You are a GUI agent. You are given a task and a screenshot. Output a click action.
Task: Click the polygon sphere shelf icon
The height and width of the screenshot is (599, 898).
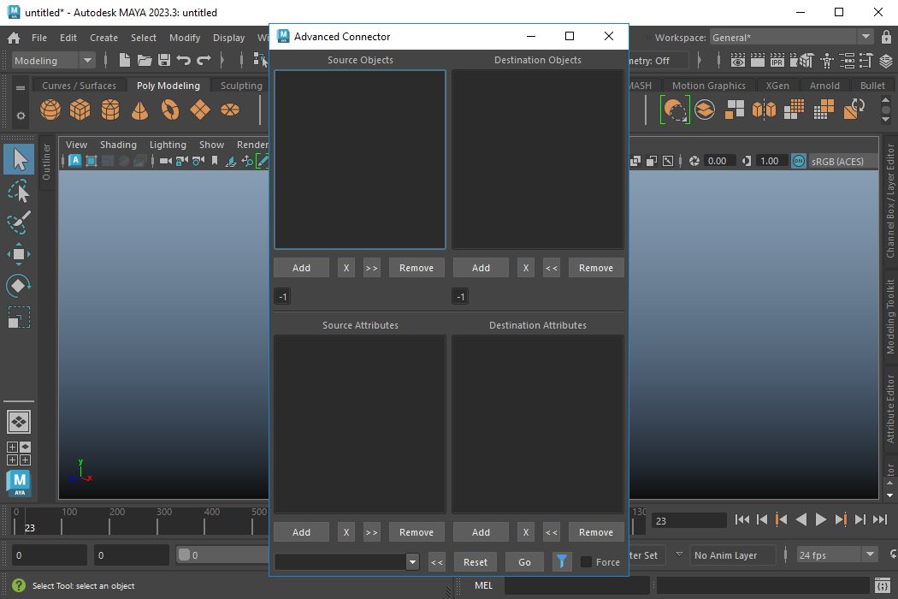(50, 110)
